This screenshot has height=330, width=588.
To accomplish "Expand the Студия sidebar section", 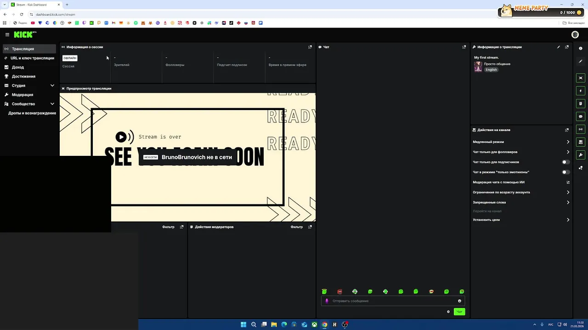I will [x=29, y=86].
